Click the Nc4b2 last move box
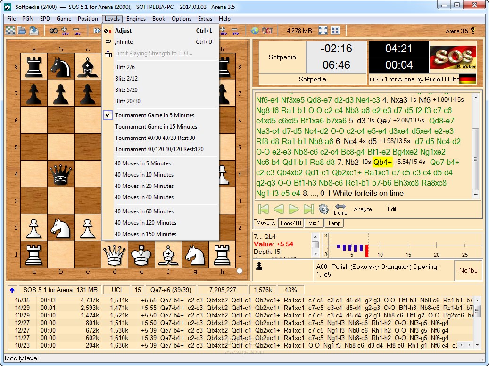The image size is (489, 366). click(x=468, y=270)
